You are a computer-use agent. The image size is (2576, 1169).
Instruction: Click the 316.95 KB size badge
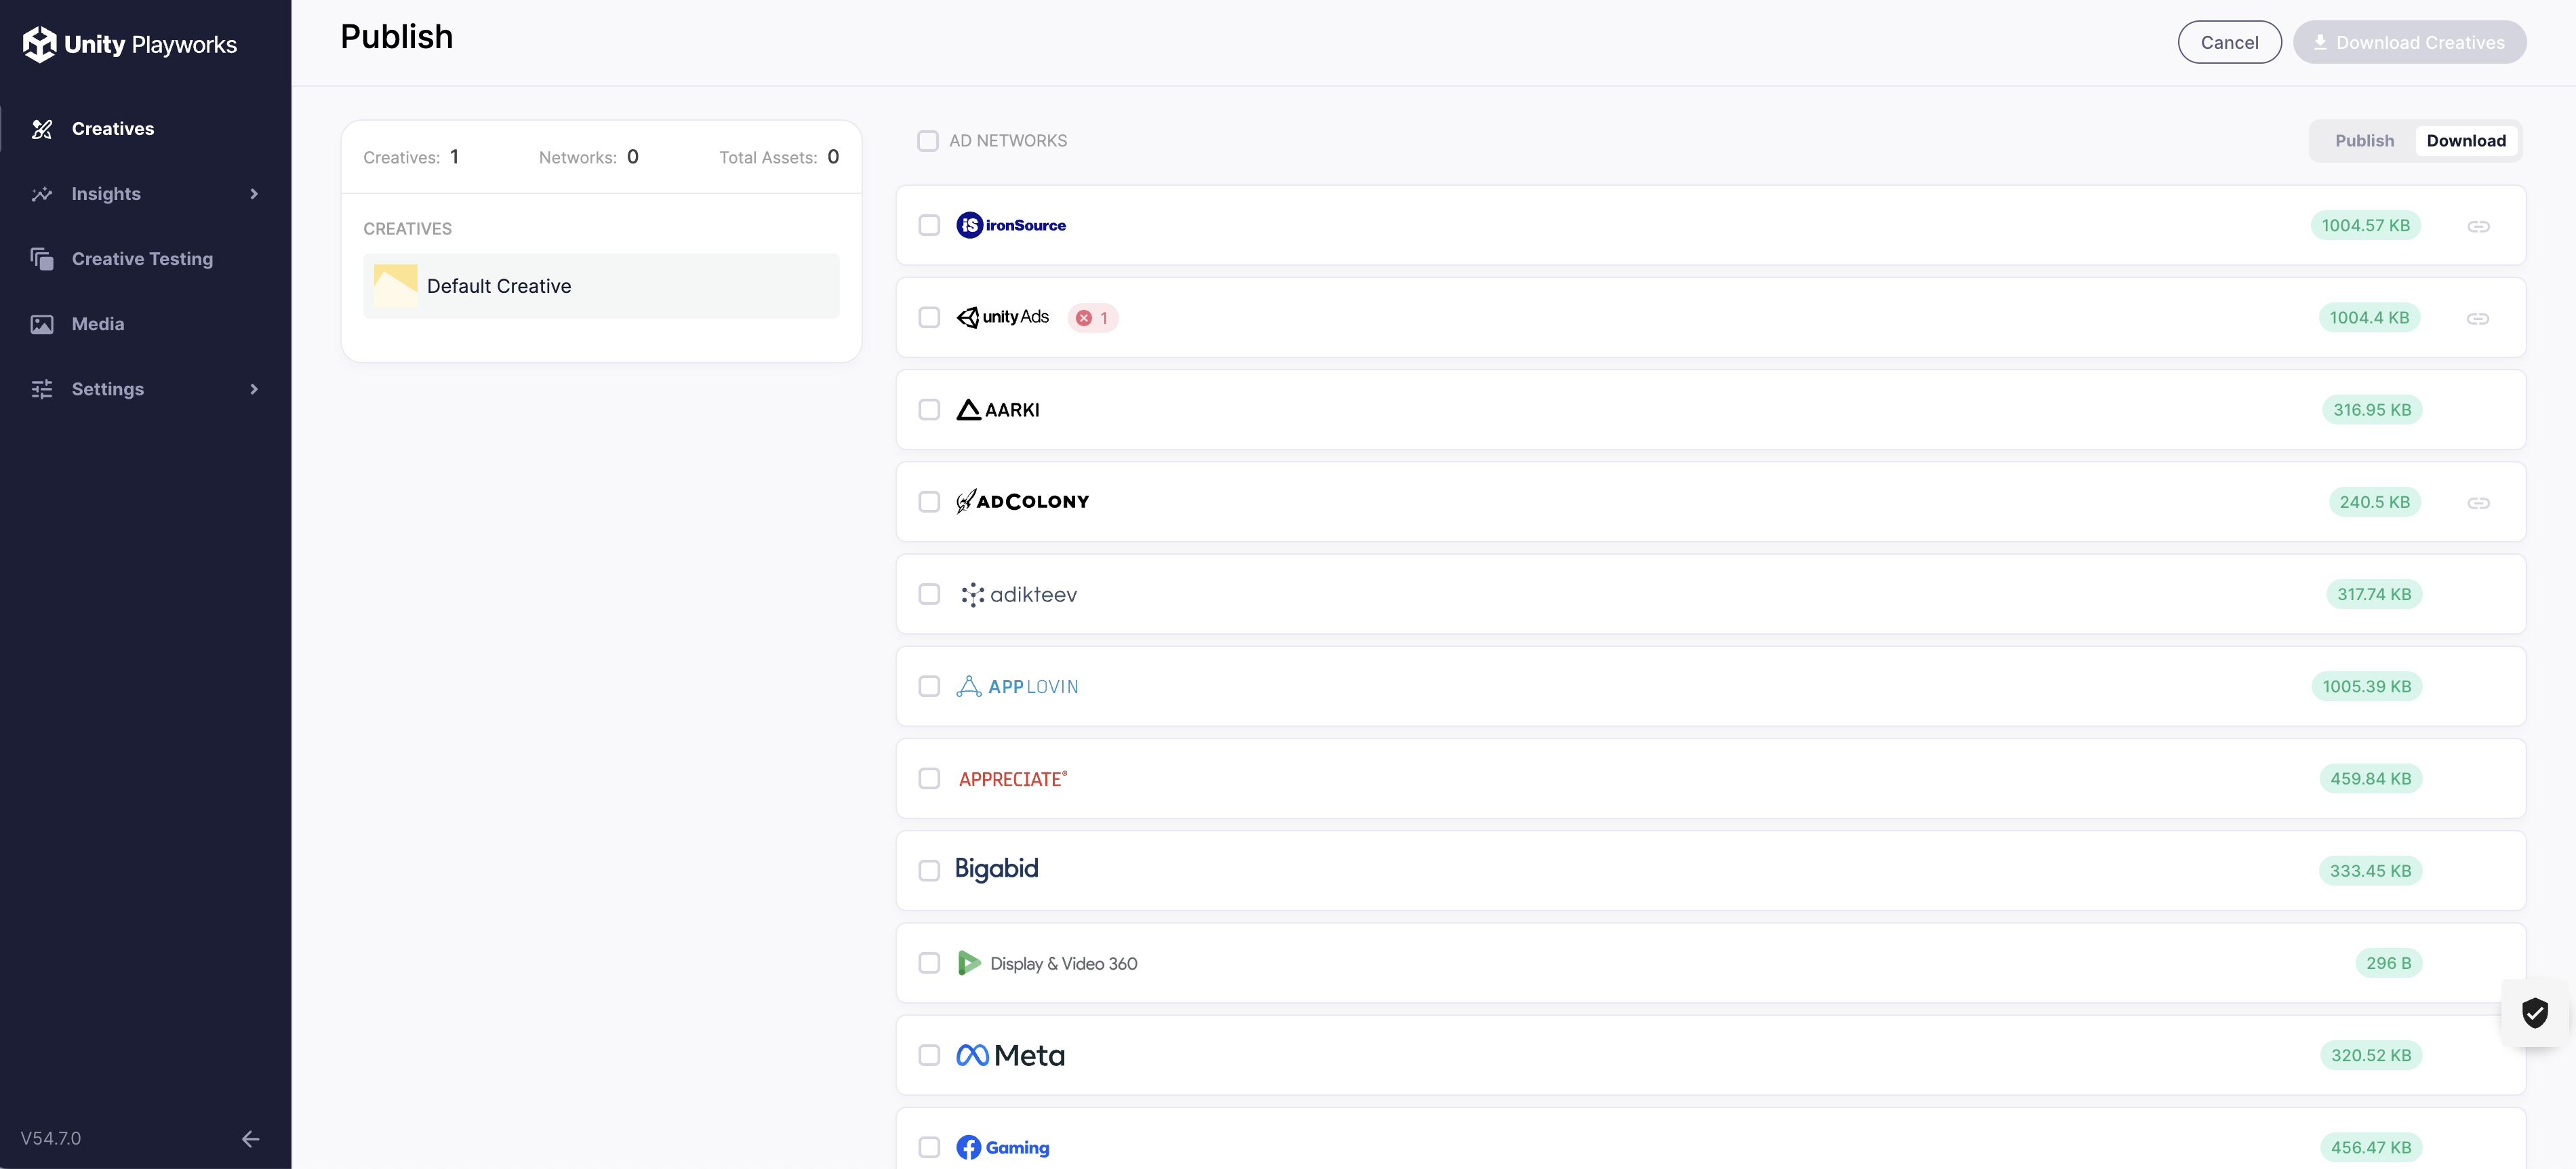(2371, 410)
